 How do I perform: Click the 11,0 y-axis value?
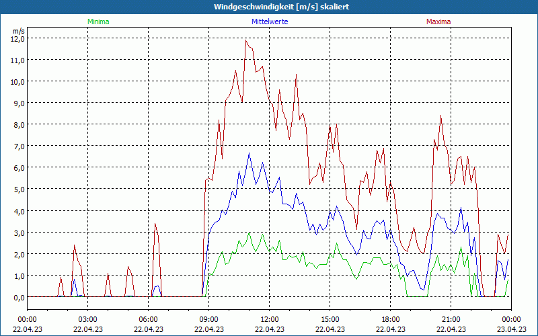pos(19,60)
